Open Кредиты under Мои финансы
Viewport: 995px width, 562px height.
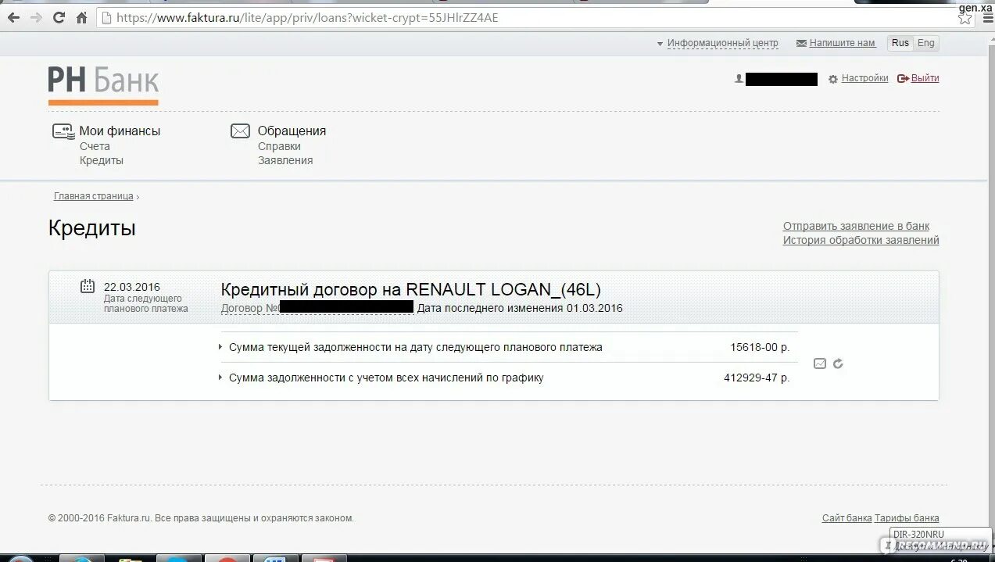click(102, 160)
